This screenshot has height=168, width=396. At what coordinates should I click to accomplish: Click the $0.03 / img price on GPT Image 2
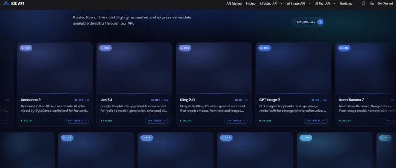tap(319, 100)
